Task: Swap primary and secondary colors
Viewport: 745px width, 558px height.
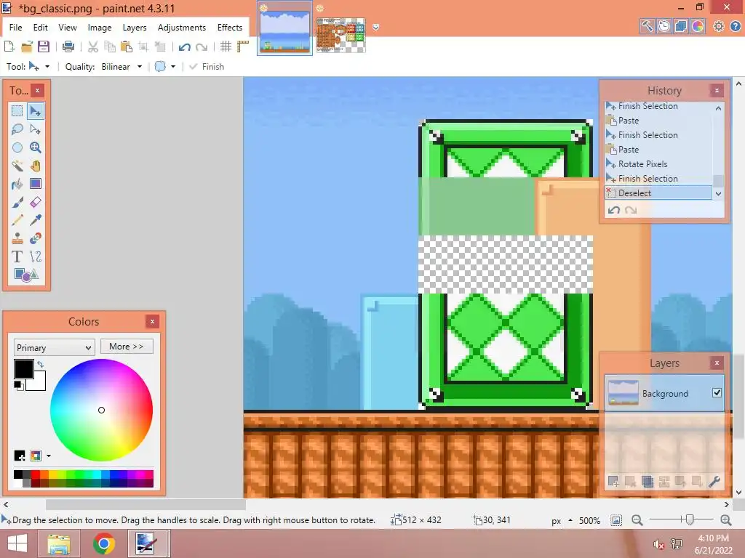Action: point(41,364)
